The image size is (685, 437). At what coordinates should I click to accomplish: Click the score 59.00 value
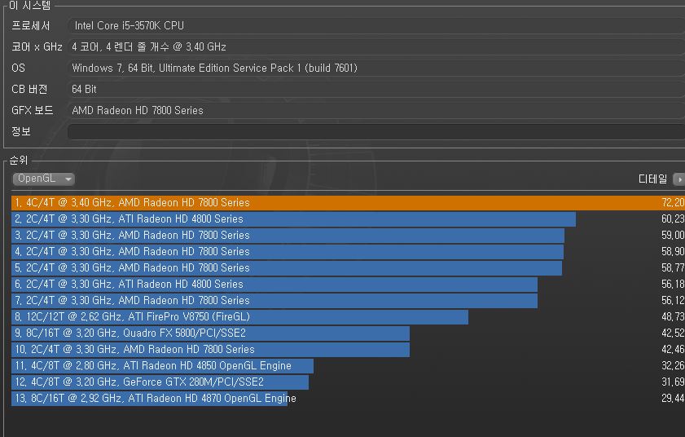[674, 236]
